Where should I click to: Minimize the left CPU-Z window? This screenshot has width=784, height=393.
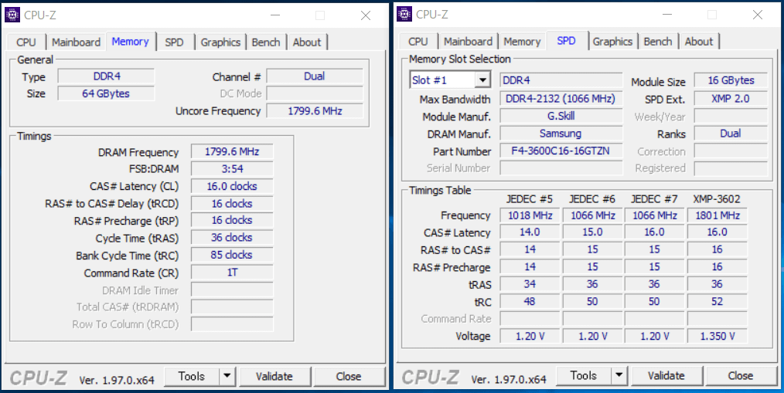[274, 15]
